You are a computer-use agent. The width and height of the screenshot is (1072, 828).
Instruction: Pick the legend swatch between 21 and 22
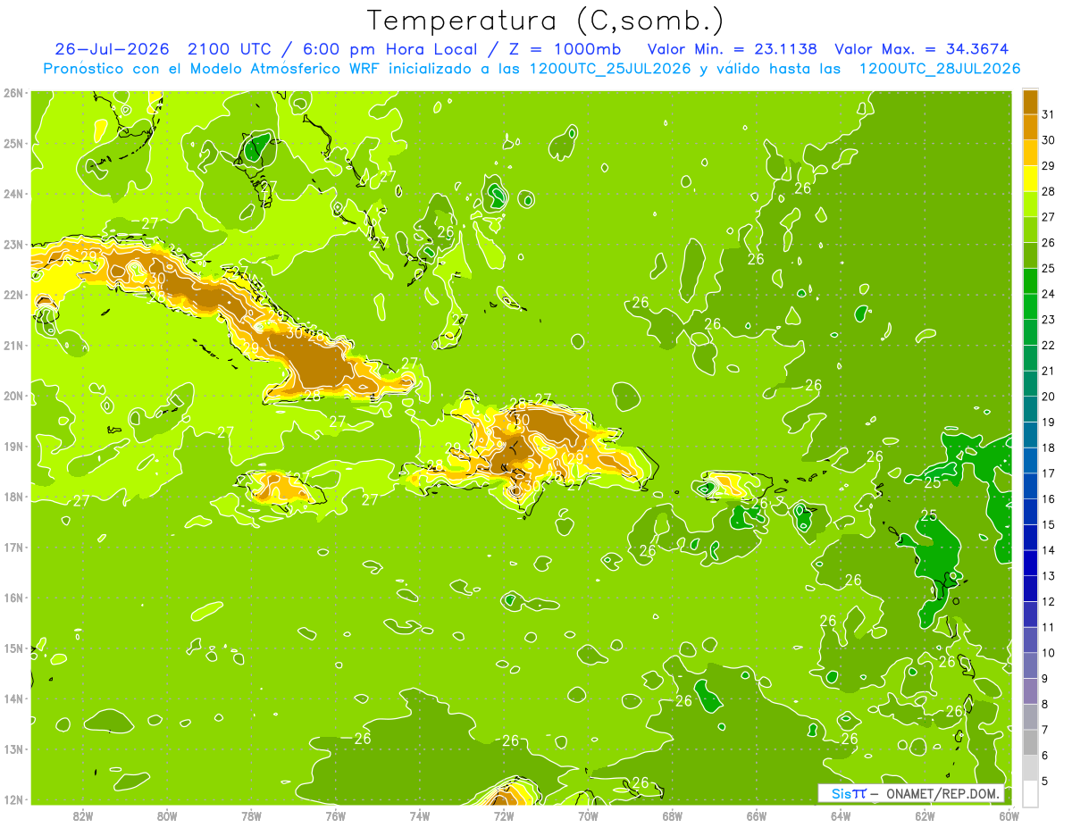click(1030, 357)
